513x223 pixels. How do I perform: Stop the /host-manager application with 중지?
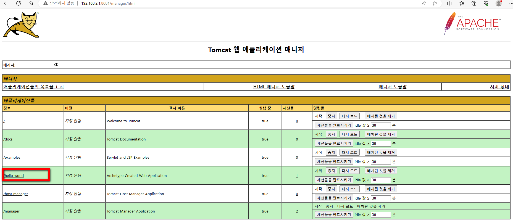click(x=331, y=189)
